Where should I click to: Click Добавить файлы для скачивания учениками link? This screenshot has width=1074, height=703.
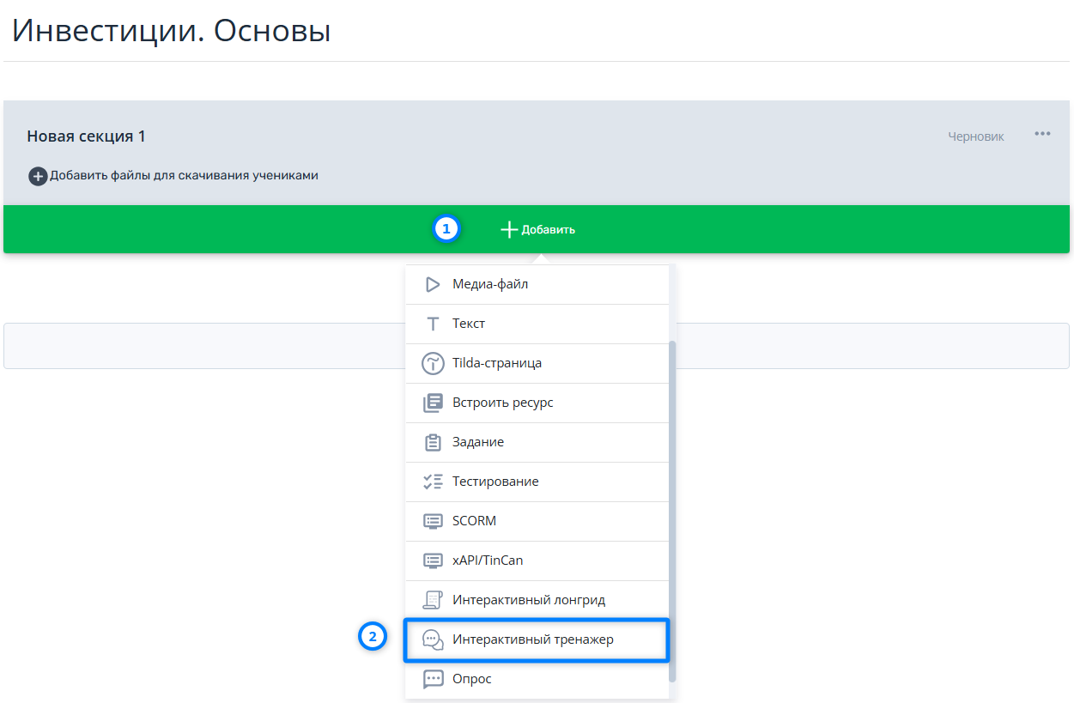[184, 176]
